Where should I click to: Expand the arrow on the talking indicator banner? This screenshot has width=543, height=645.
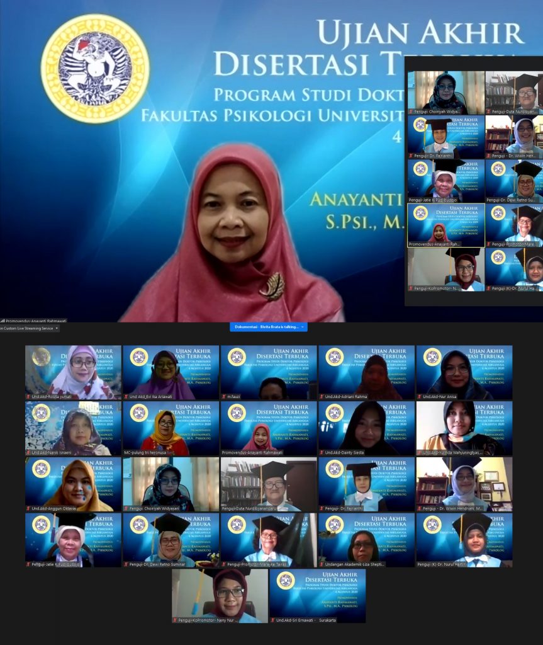304,327
